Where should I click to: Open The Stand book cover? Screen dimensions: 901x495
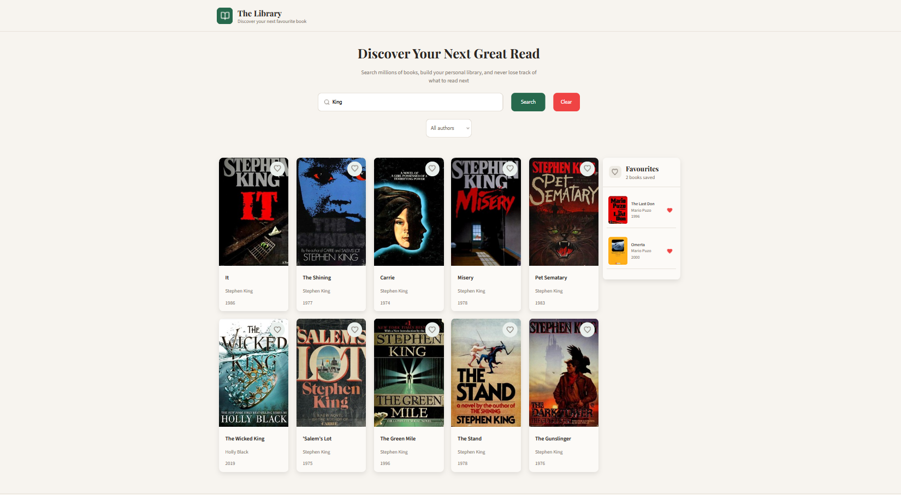coord(486,373)
